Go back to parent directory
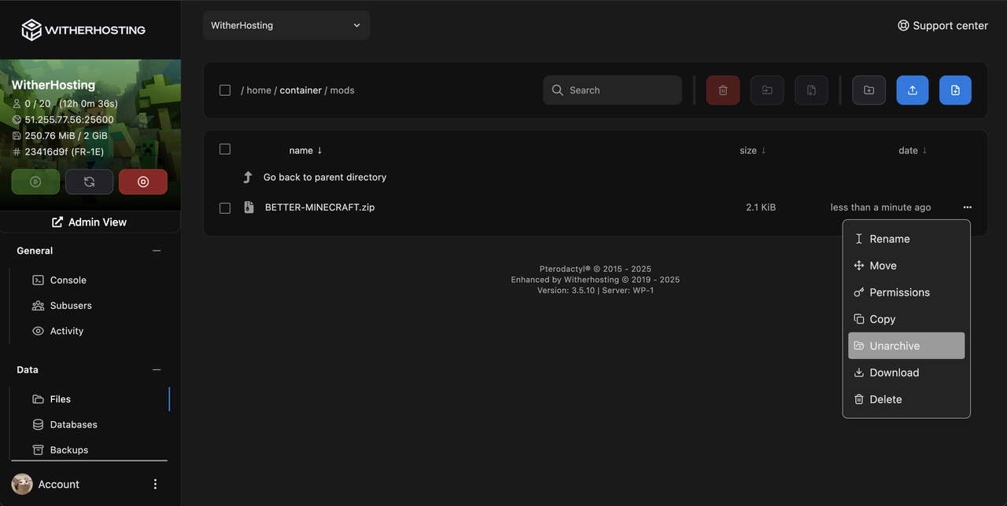The image size is (1007, 506). click(x=325, y=178)
